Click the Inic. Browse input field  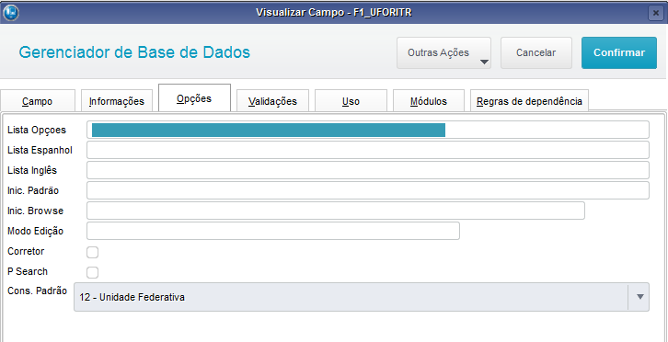pos(336,211)
